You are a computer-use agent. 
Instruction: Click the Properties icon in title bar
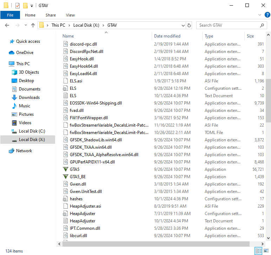point(18,5)
